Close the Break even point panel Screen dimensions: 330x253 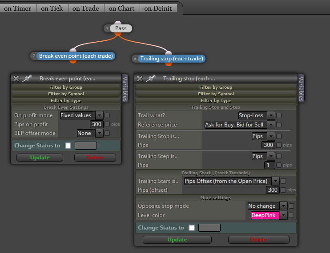[16, 79]
